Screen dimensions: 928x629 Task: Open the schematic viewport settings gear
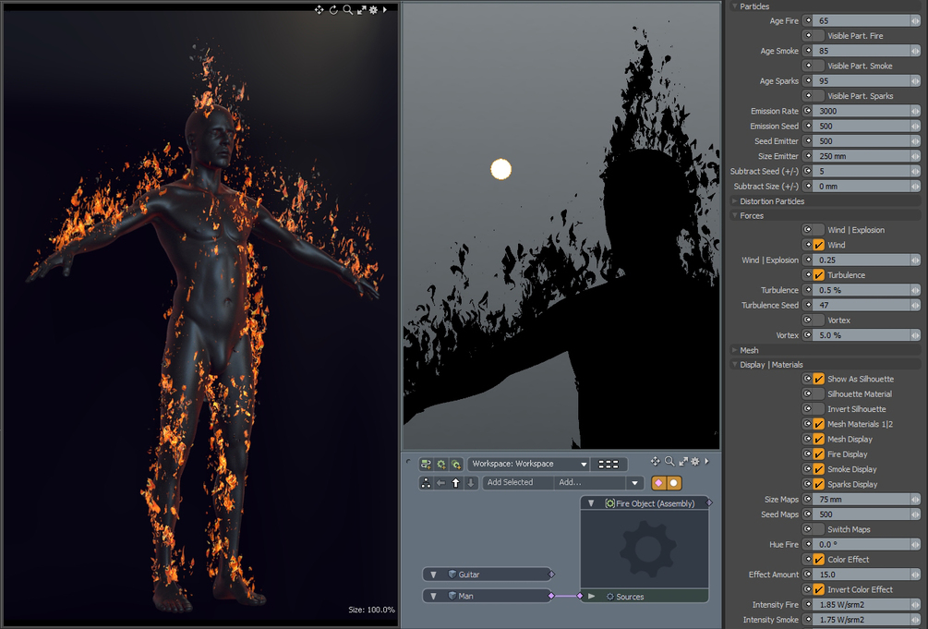[x=694, y=461]
